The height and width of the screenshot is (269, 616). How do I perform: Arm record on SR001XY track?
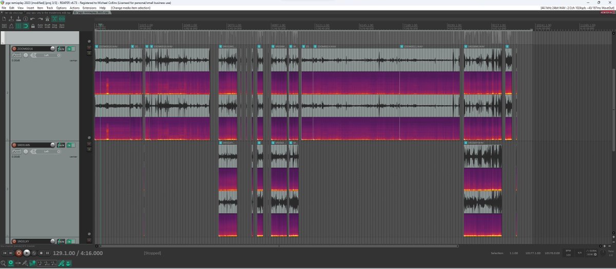[14, 241]
